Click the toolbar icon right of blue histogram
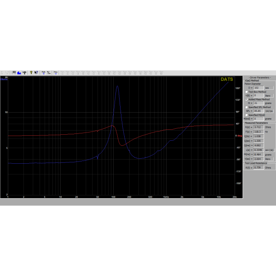The width and height of the screenshot is (276, 276). tap(24, 72)
